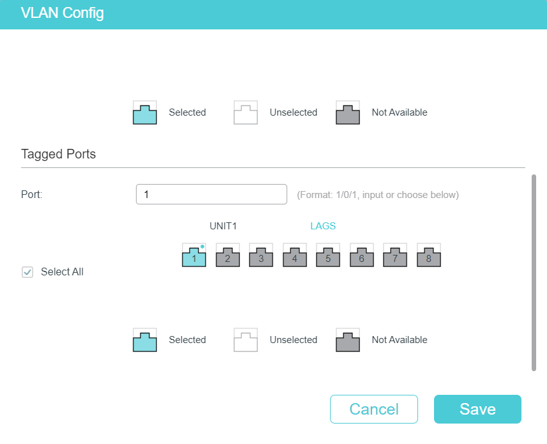The image size is (547, 444).
Task: Switch to the UNIT1 tab
Action: (x=223, y=226)
